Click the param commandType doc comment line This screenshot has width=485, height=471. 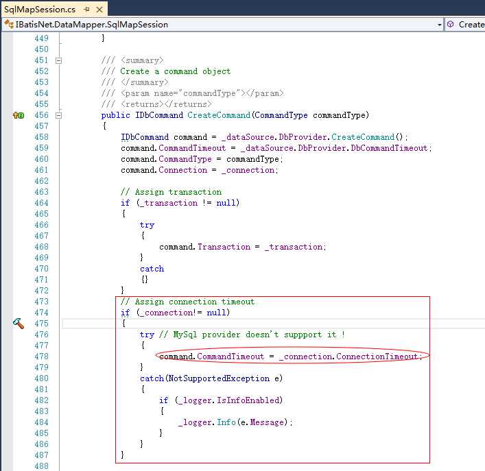click(x=192, y=93)
